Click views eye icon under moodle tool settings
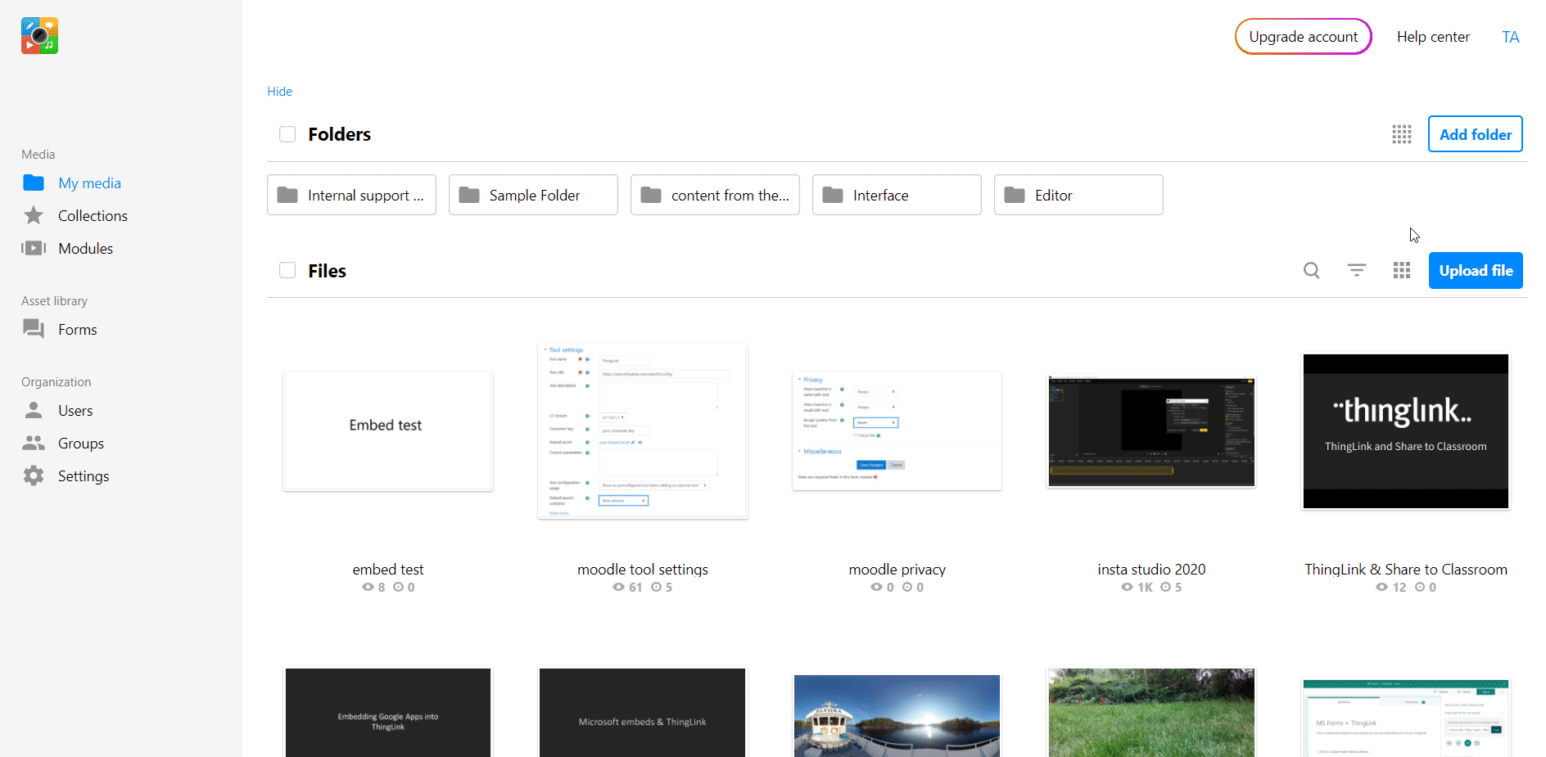Viewport: 1546px width, 757px height. [618, 588]
